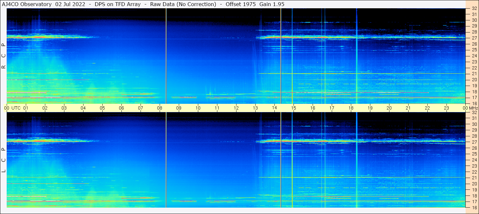This screenshot has width=479, height=214.
Task: Click the 'MHz' unit label on the time axis
Action: (473, 108)
